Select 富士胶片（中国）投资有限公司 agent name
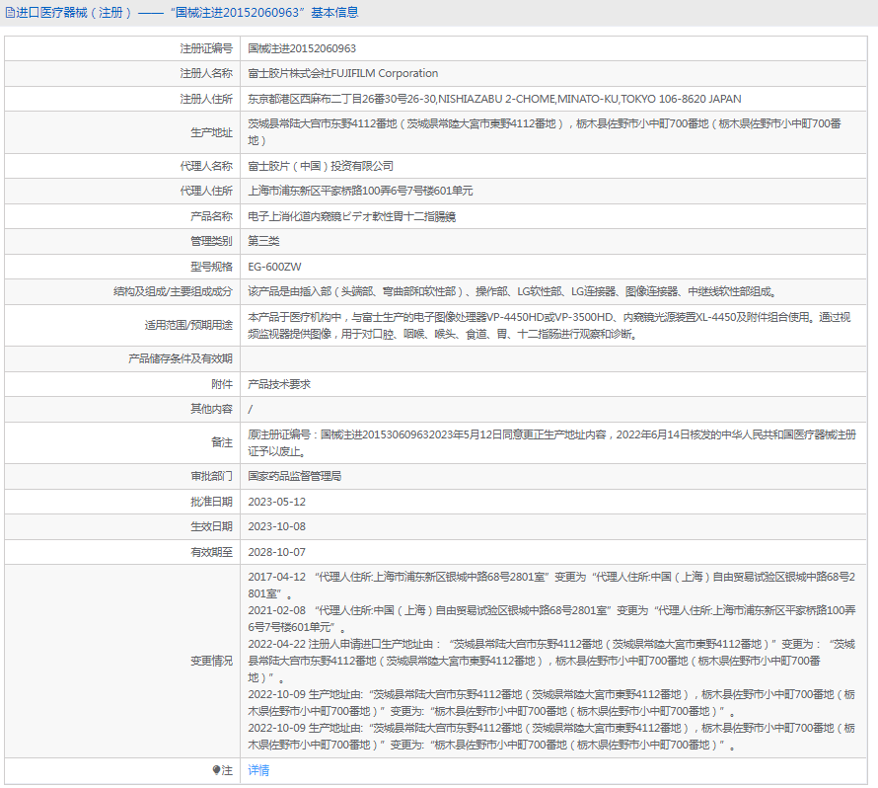 click(x=321, y=166)
